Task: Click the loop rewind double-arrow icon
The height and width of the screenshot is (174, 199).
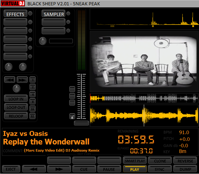Action: click(x=10, y=80)
